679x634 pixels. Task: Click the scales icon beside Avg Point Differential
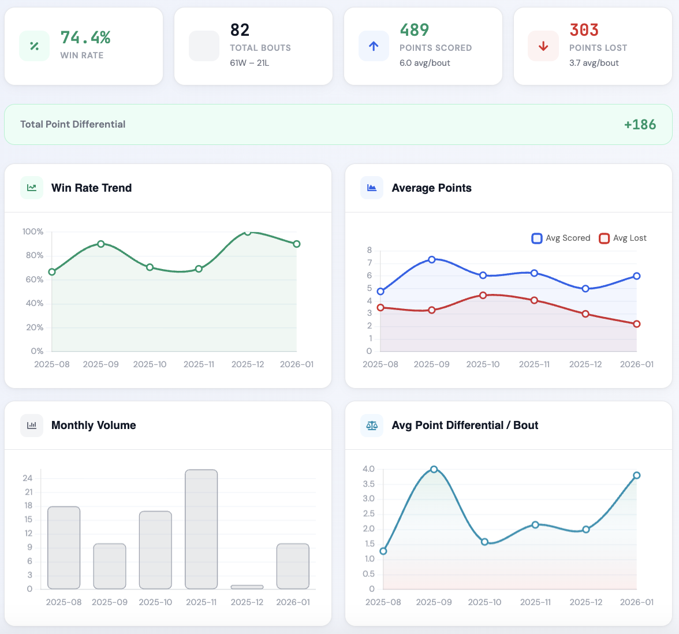point(372,426)
